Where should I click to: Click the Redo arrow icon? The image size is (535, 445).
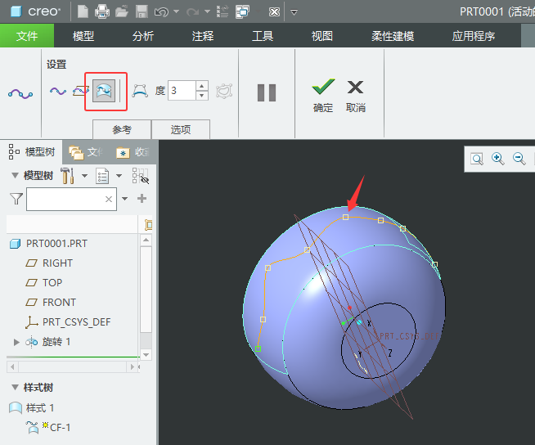[192, 12]
